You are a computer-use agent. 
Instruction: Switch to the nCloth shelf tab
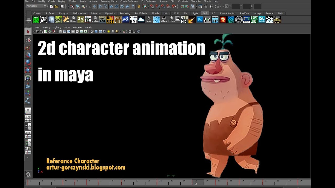point(176,13)
